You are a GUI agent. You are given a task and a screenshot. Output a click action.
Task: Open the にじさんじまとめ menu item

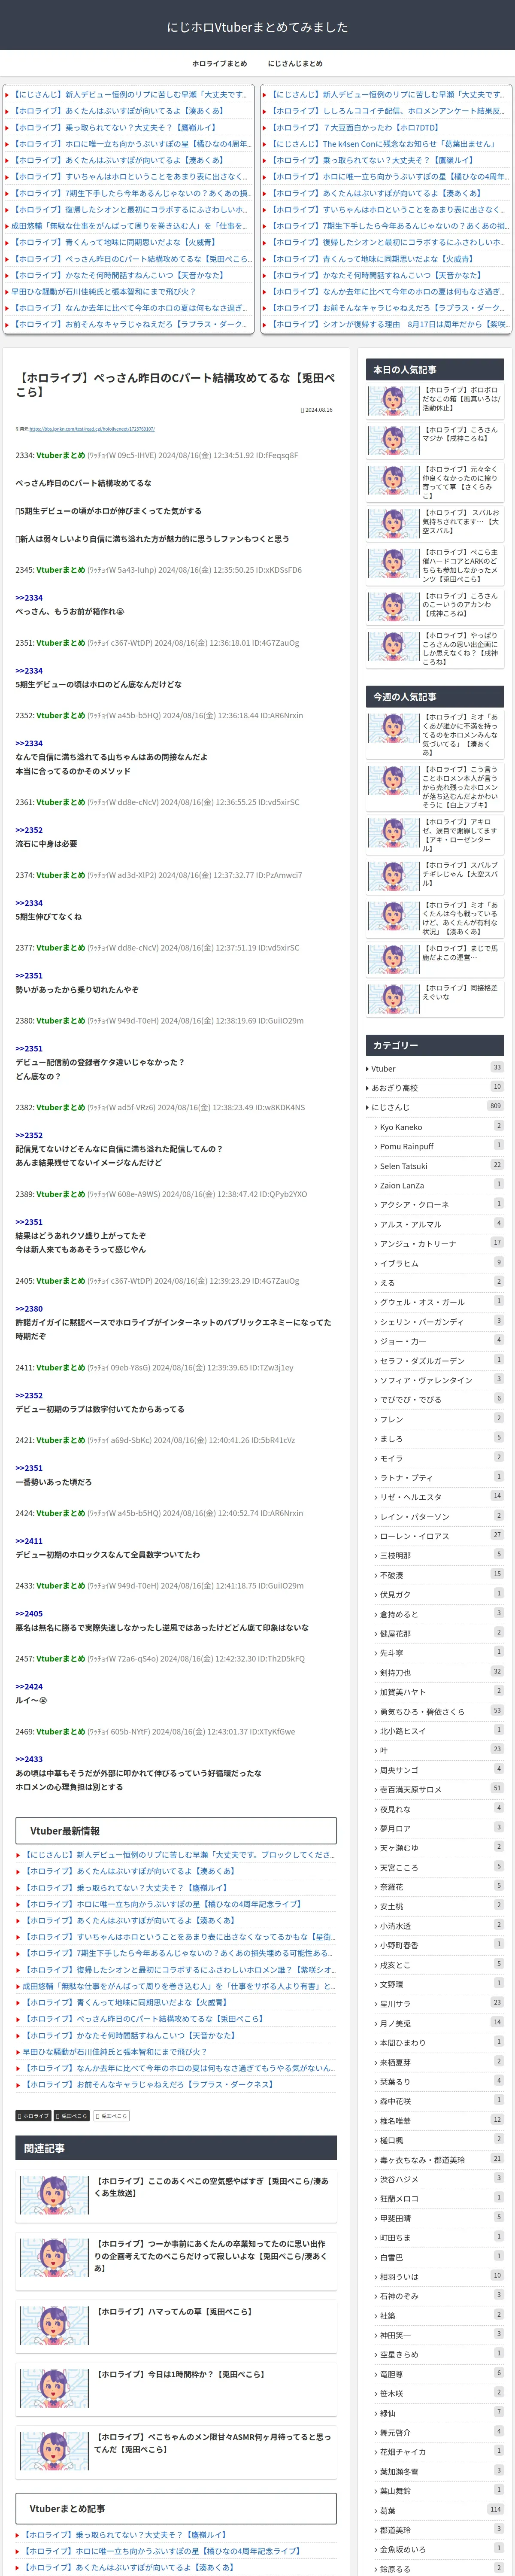[x=295, y=63]
